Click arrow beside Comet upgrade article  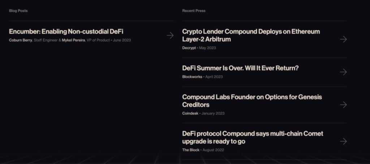point(343,141)
